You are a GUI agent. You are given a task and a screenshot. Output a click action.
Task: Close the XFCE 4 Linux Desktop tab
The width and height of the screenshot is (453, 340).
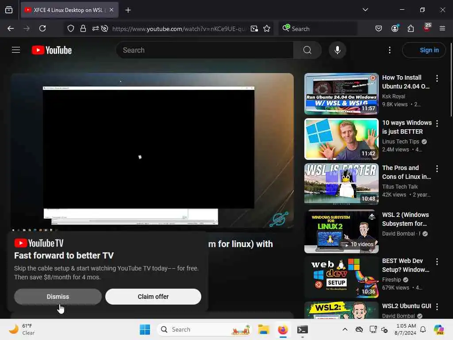(111, 10)
